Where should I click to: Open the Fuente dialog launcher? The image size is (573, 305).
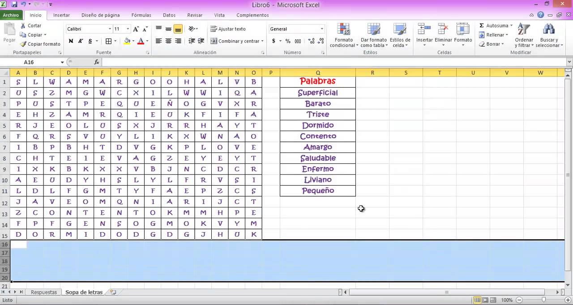[x=148, y=53]
